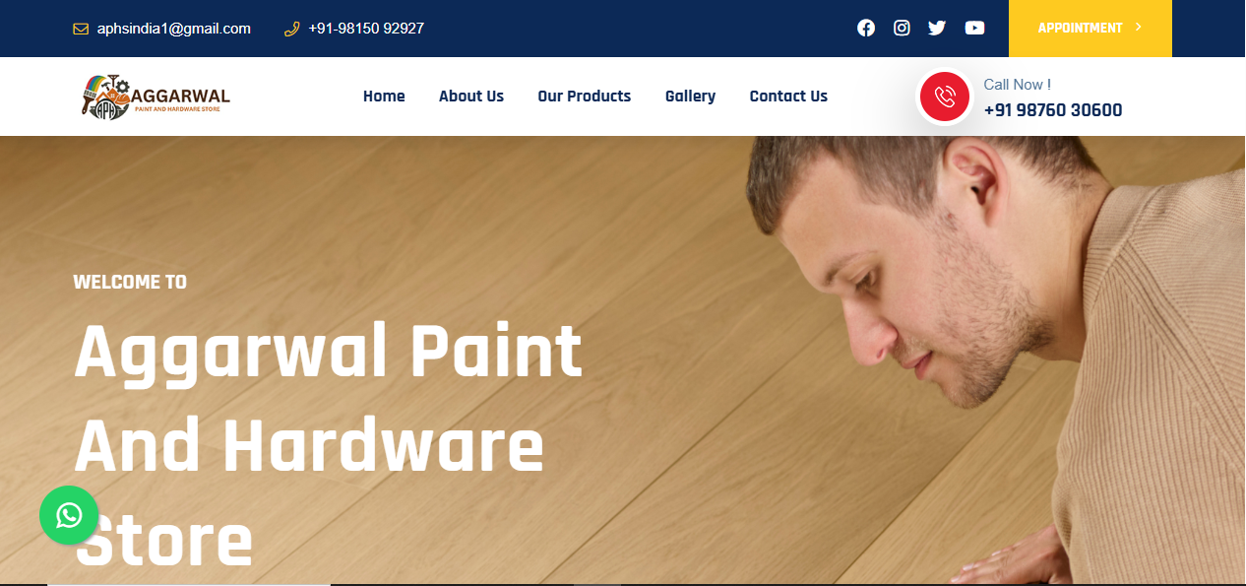The image size is (1246, 586).
Task: Click the red phone call icon
Action: coord(945,97)
